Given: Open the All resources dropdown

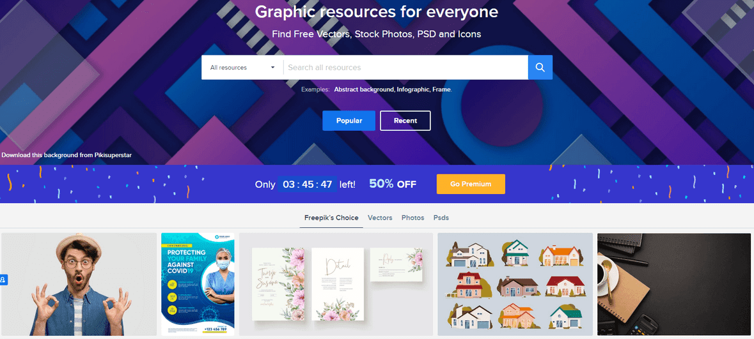Looking at the screenshot, I should [x=242, y=67].
